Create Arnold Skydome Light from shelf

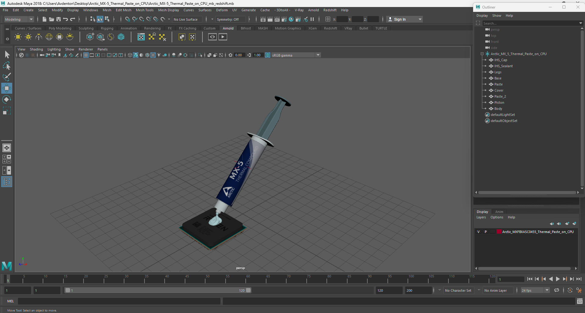click(49, 37)
